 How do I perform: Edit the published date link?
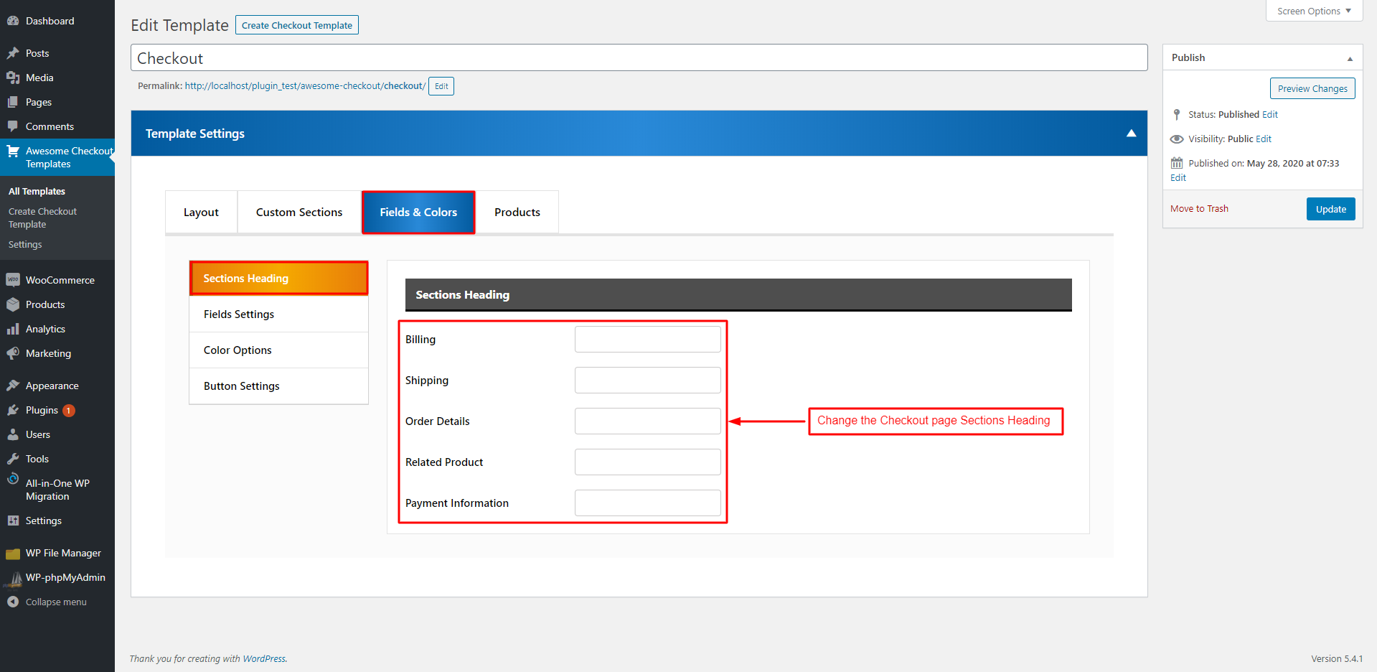[1178, 178]
